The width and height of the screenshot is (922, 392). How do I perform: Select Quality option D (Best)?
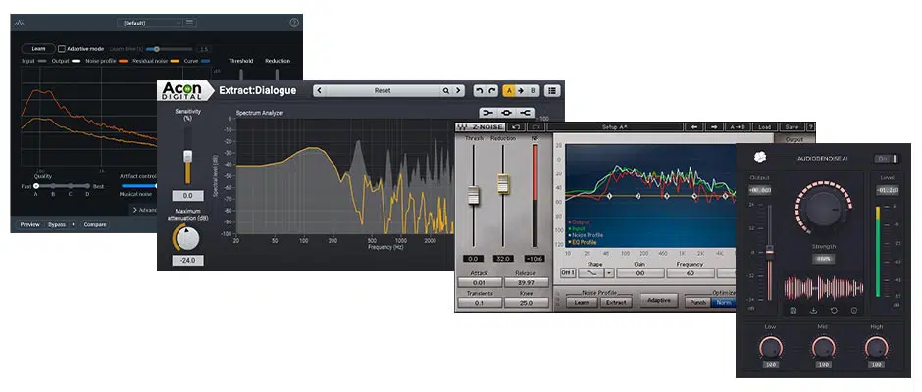pos(87,186)
